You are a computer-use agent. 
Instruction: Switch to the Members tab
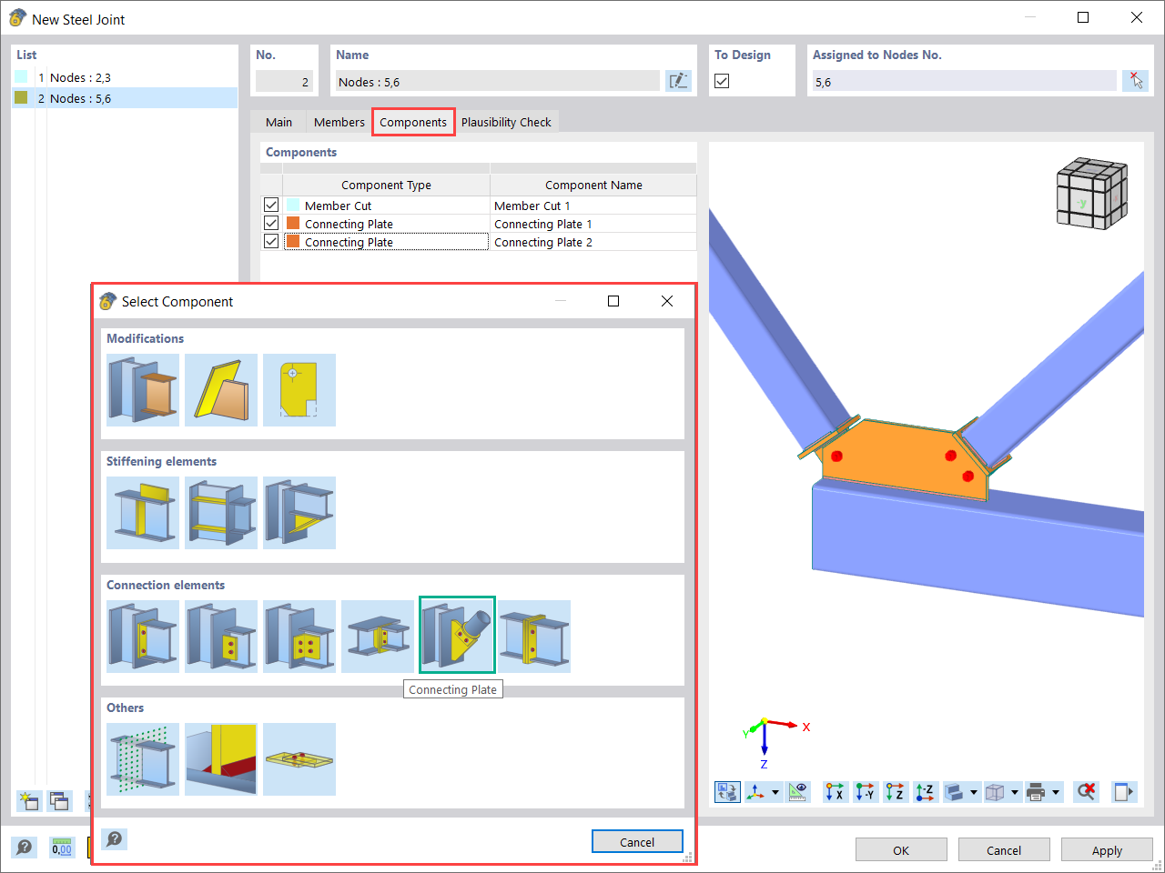coord(339,122)
